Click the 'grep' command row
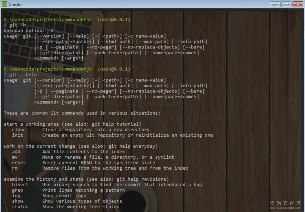 (68, 190)
